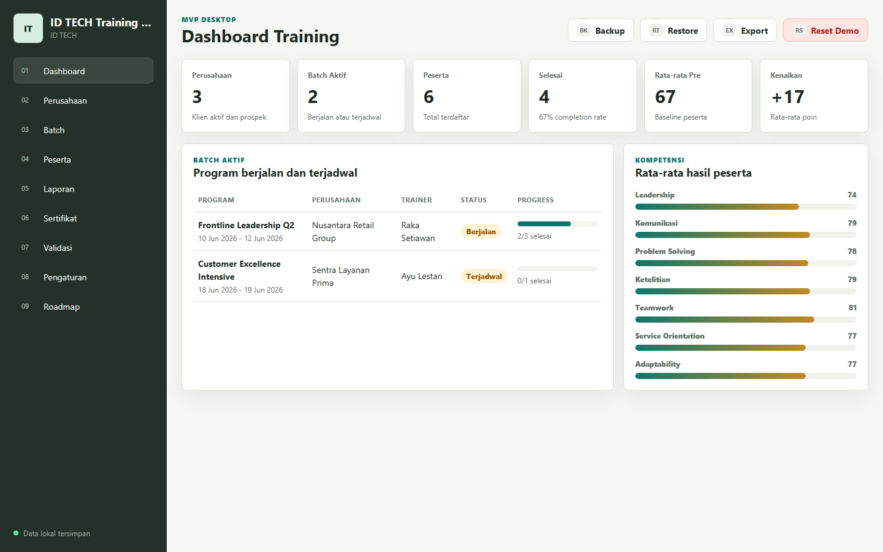This screenshot has height=552, width=883.
Task: Click the PERUSAHAAN column header
Action: 336,200
